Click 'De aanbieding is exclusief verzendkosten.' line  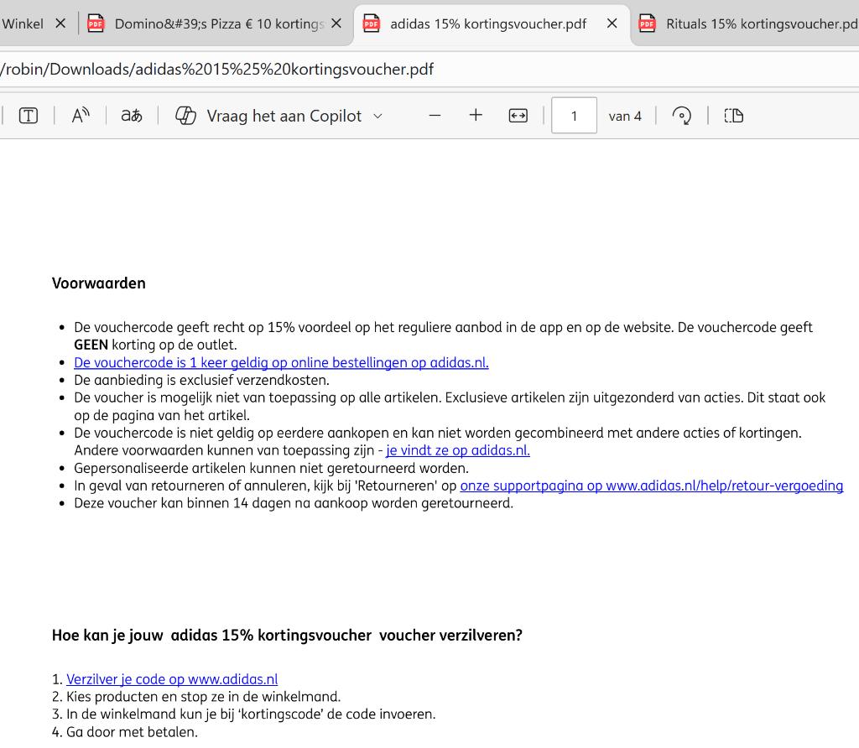click(x=201, y=380)
